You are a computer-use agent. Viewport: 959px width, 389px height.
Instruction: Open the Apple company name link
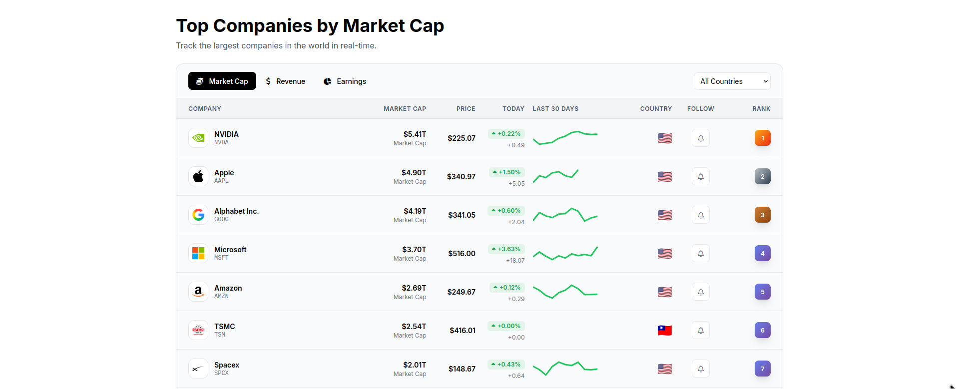pos(224,172)
